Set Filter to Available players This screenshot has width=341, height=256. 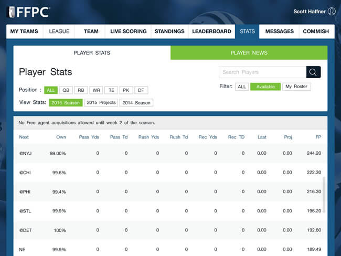(265, 87)
